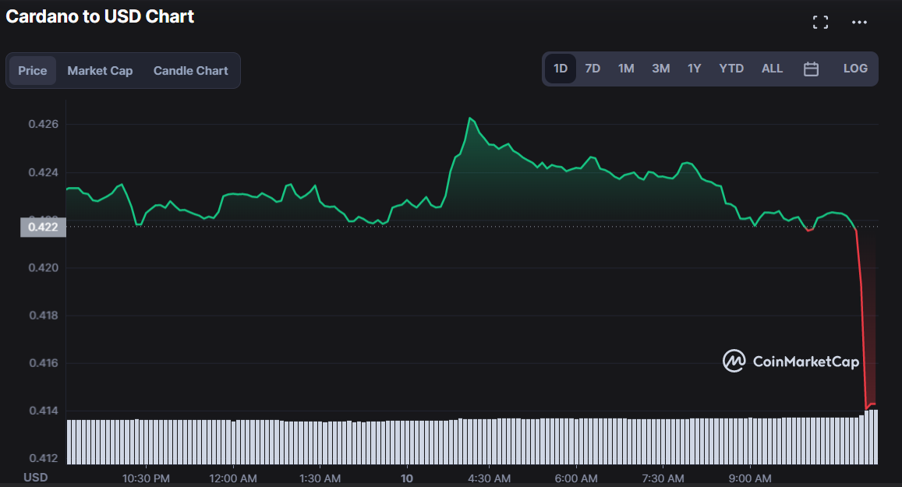Click the CoinMarketCap logo watermark

[790, 361]
